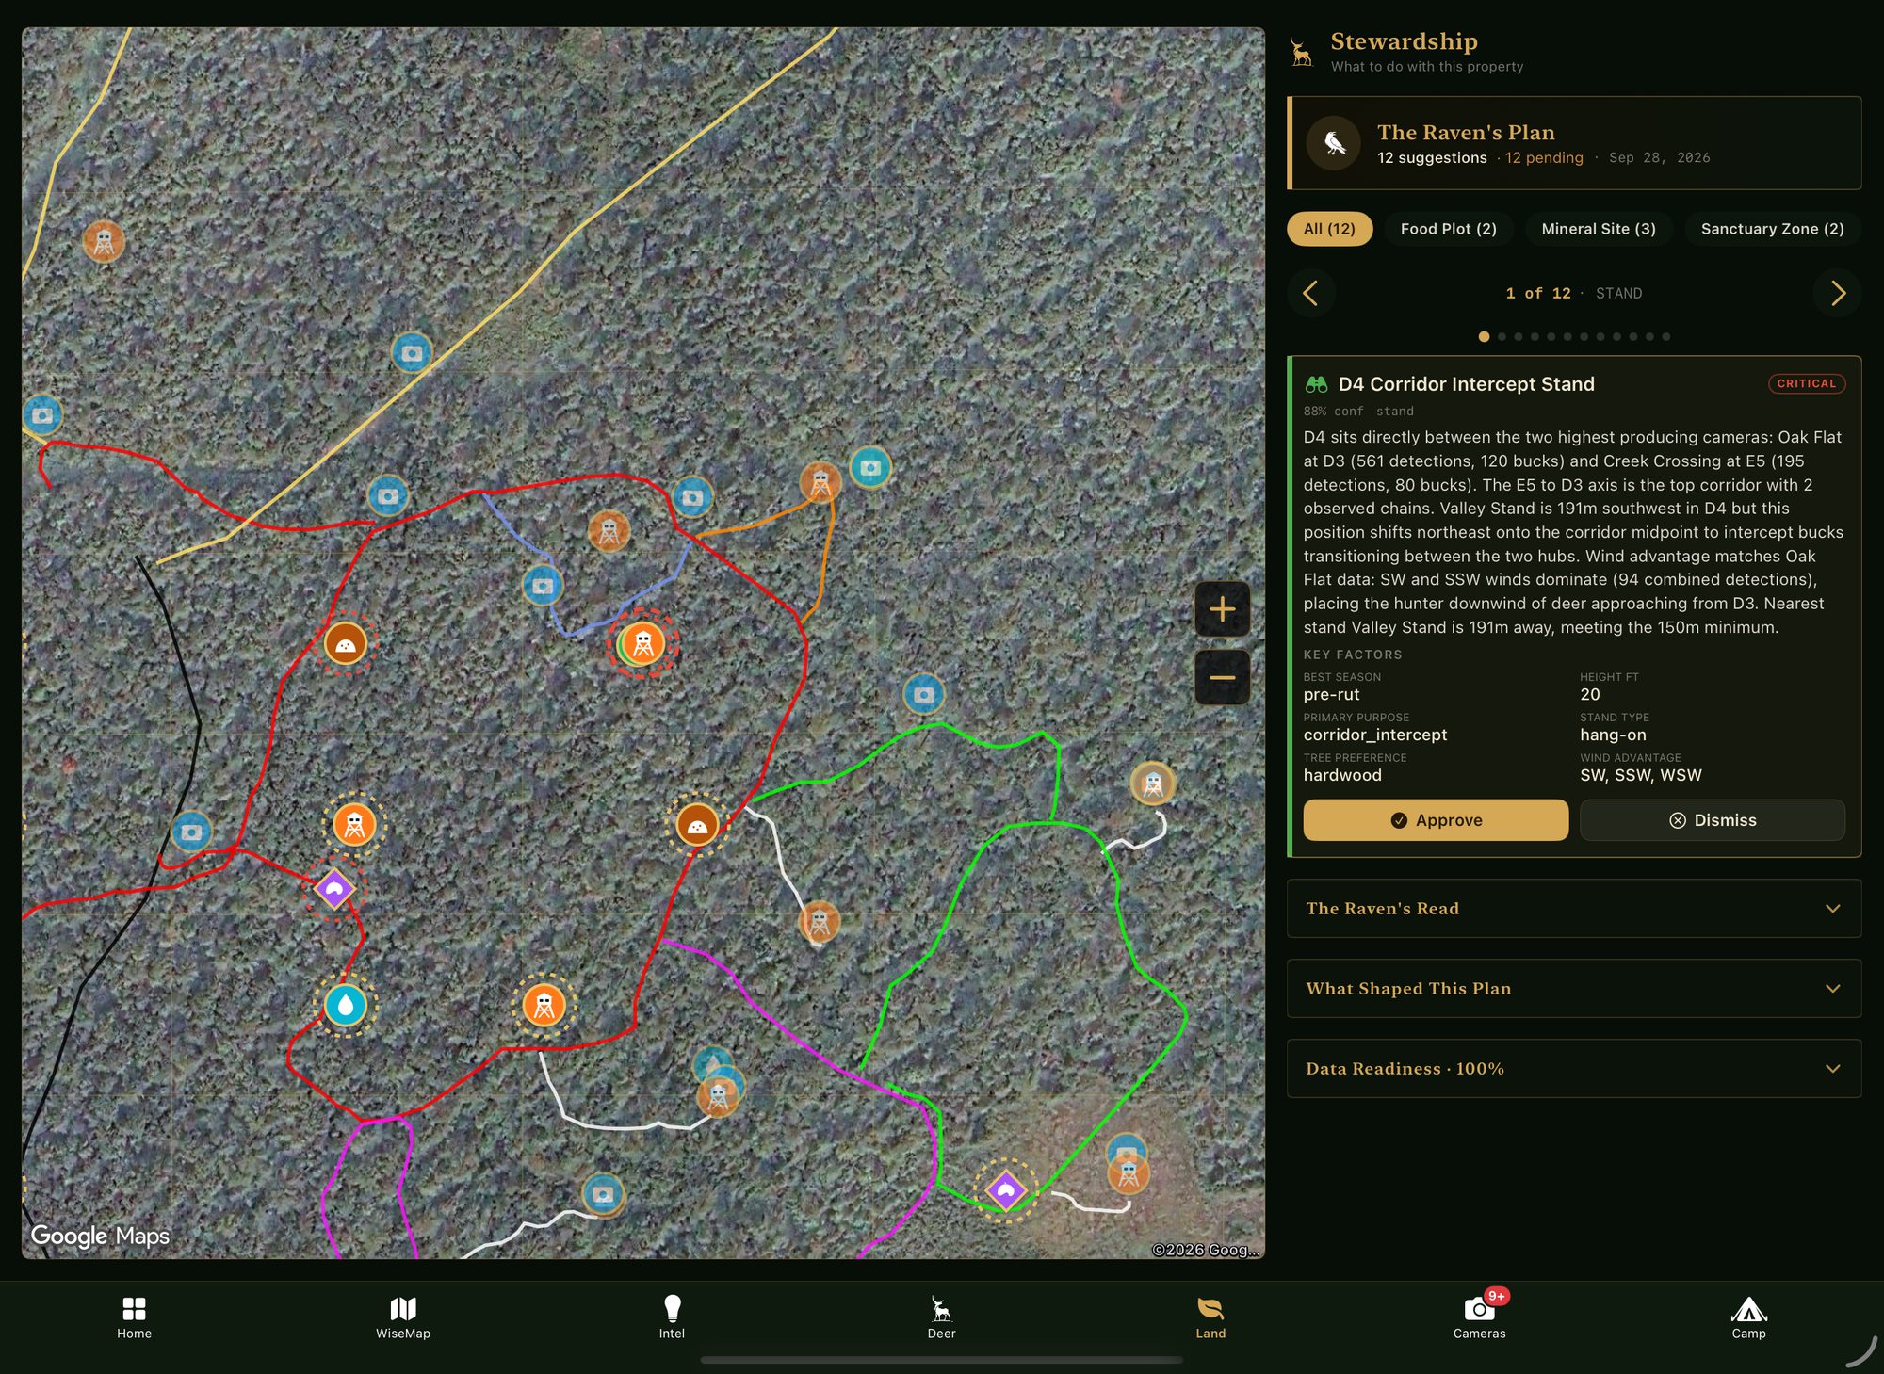
Task: Expand The Raven's Read section
Action: tap(1574, 909)
